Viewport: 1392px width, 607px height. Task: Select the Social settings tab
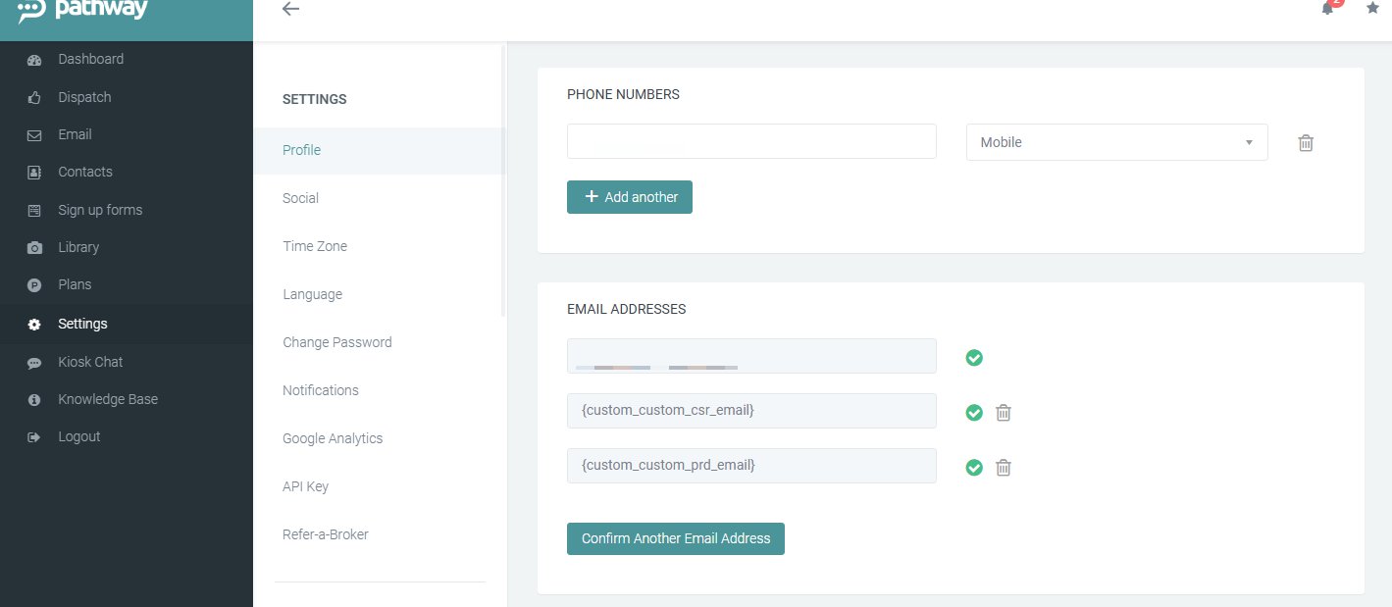click(300, 198)
